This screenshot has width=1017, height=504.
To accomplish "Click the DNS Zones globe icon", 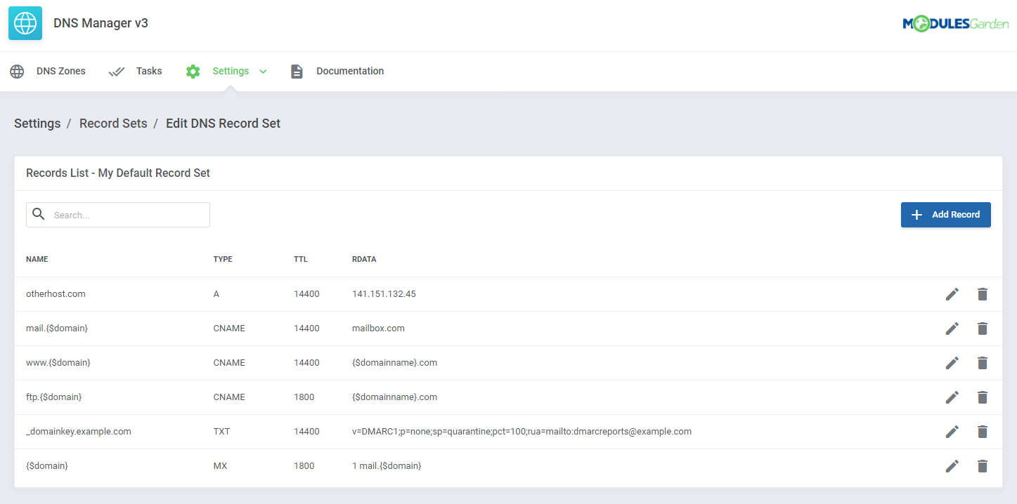I will [17, 72].
